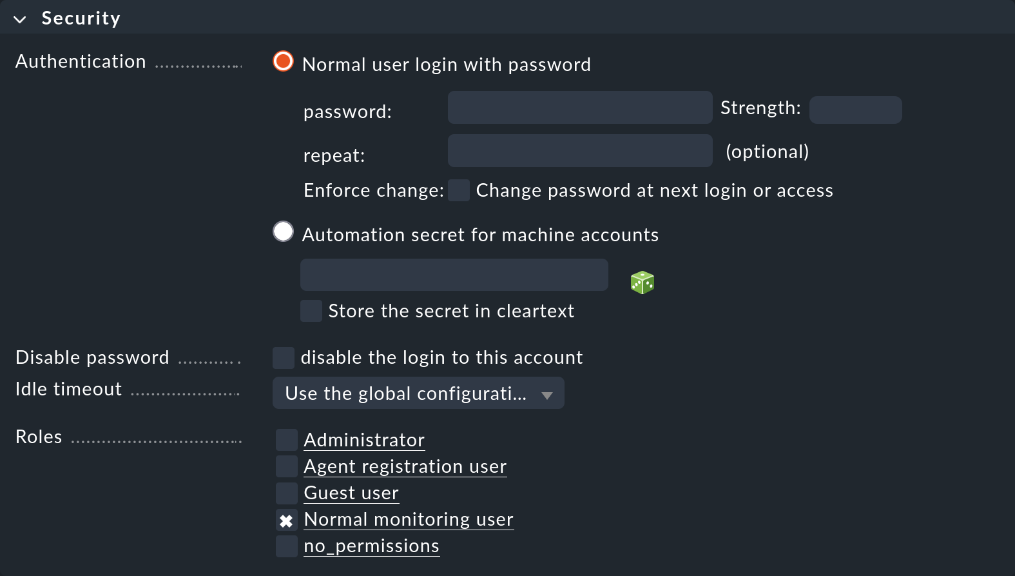The height and width of the screenshot is (576, 1015).
Task: Check the Agent registration user role
Action: 286,466
